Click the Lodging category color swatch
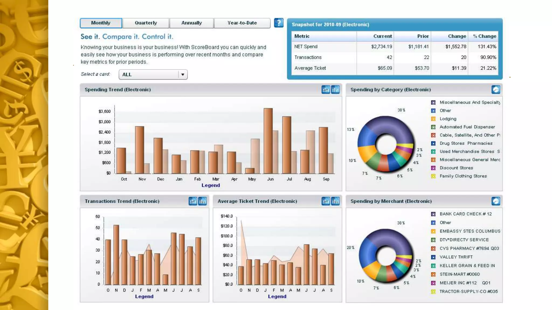Image resolution: width=552 pixels, height=310 pixels. click(x=433, y=119)
